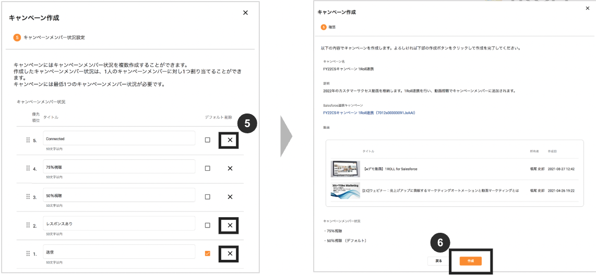Screen dimensions: 596x276
Task: Click the 所有者 column header
Action: pos(534,151)
